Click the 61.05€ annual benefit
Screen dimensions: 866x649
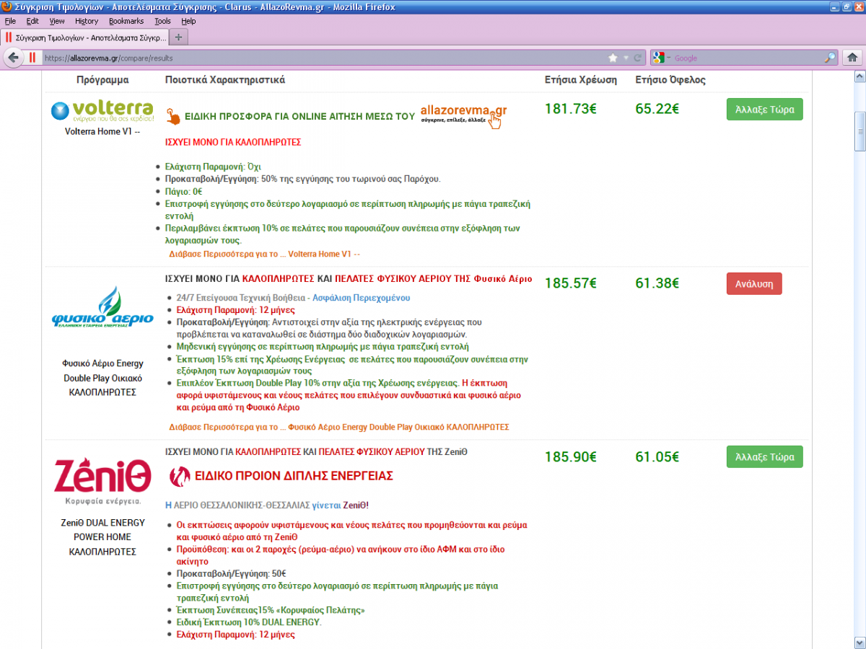[657, 456]
